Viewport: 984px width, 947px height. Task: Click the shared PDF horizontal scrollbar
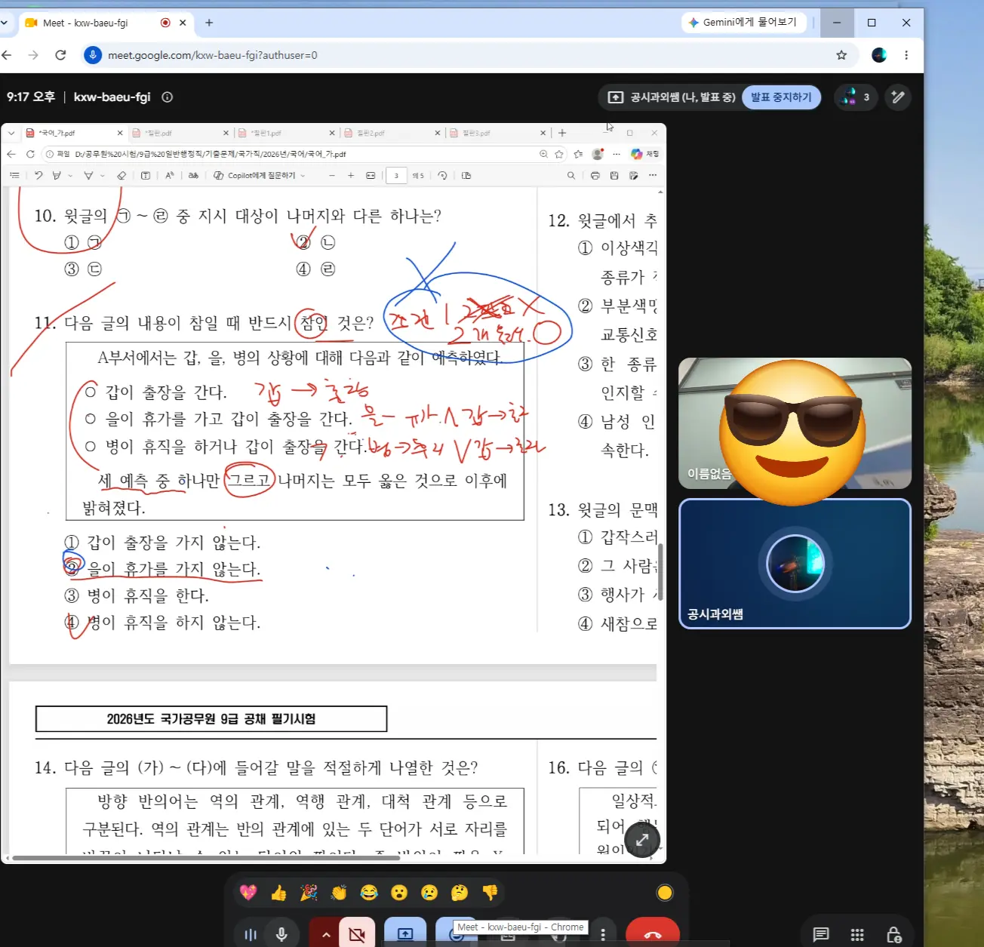[206, 858]
